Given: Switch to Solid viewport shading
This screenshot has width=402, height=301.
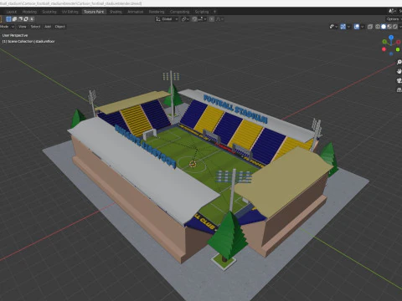Looking at the screenshot, I should 384,27.
